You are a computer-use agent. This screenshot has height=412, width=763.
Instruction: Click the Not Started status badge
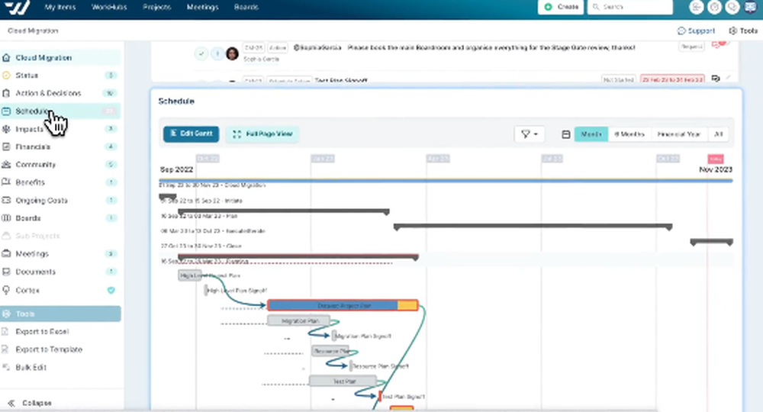point(619,79)
